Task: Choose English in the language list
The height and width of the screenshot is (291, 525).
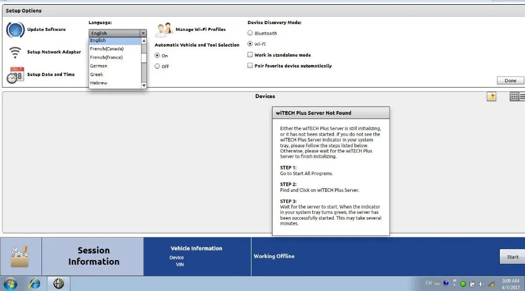Action: [115, 40]
